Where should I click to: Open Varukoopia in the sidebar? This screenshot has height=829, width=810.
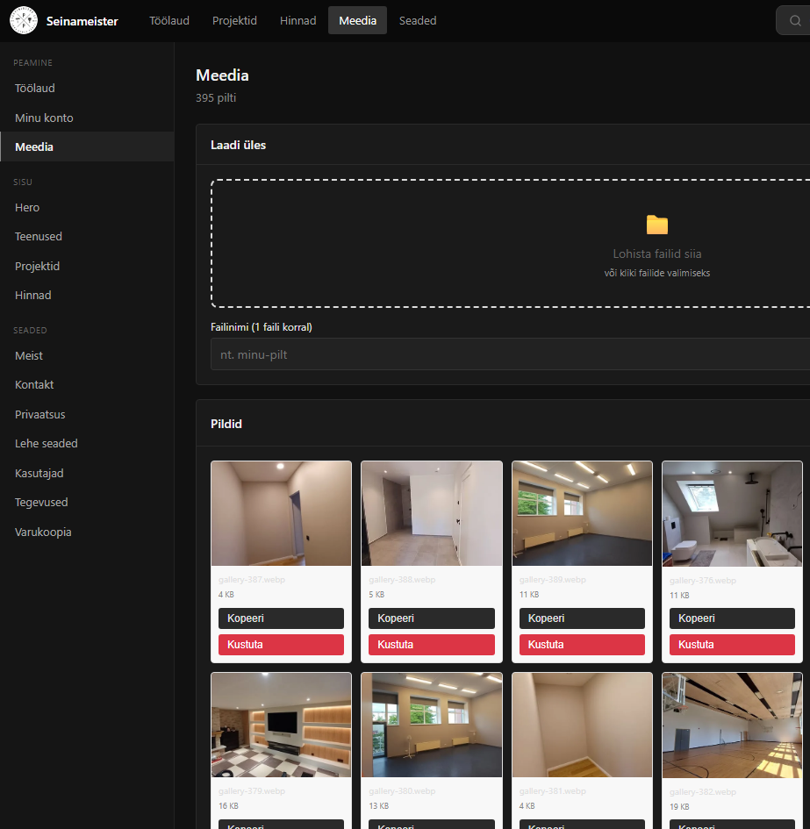point(43,532)
